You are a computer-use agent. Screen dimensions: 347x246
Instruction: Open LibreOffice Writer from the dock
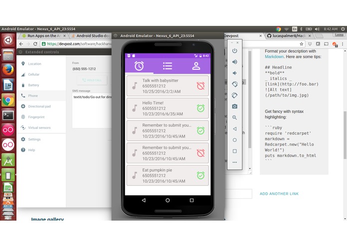click(x=8, y=85)
